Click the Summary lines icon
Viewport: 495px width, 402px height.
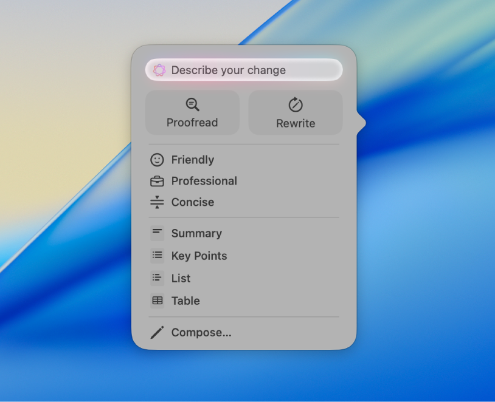[157, 233]
